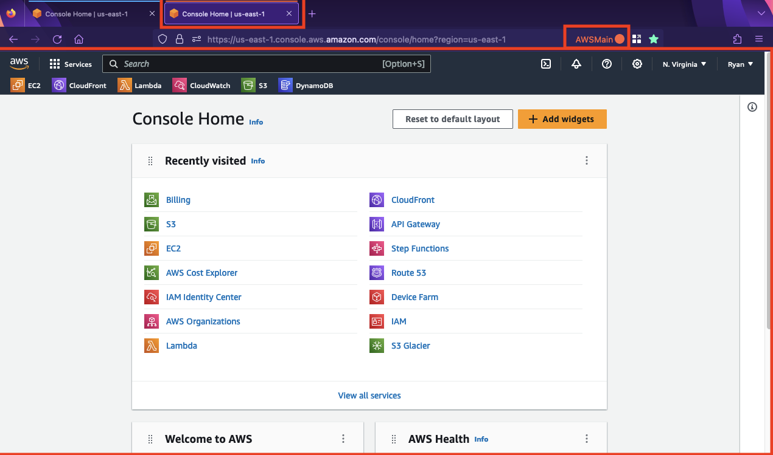Click Info link next to AWS Health
Image resolution: width=773 pixels, height=455 pixels.
tap(481, 439)
